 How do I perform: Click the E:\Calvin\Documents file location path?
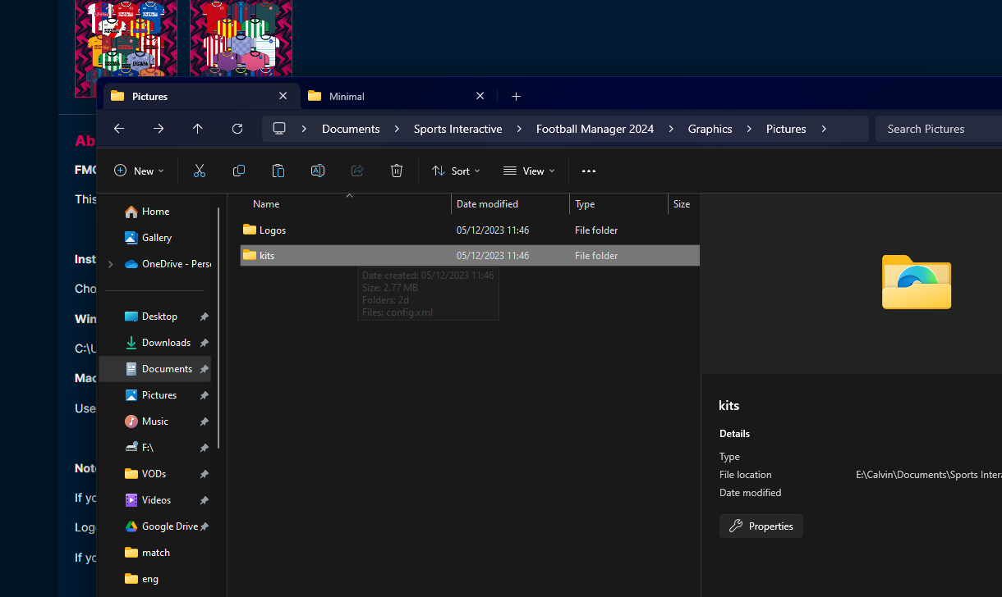(x=929, y=475)
